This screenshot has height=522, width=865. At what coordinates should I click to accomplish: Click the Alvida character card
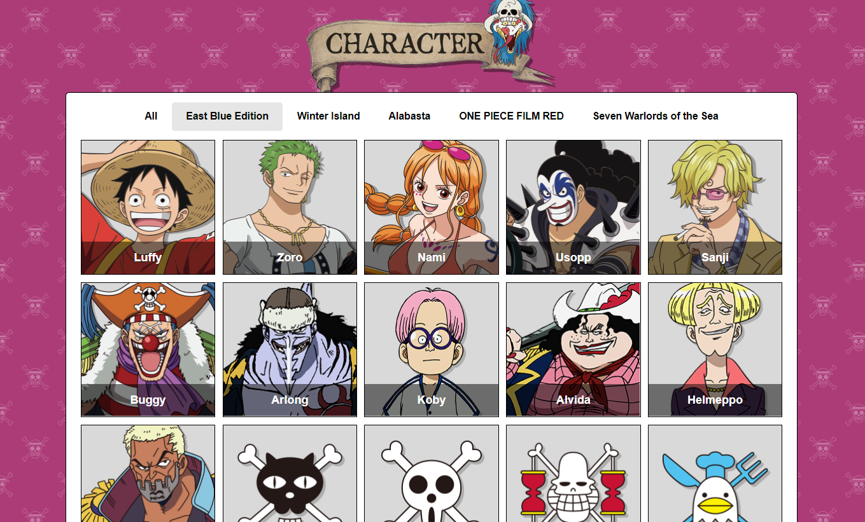(573, 350)
